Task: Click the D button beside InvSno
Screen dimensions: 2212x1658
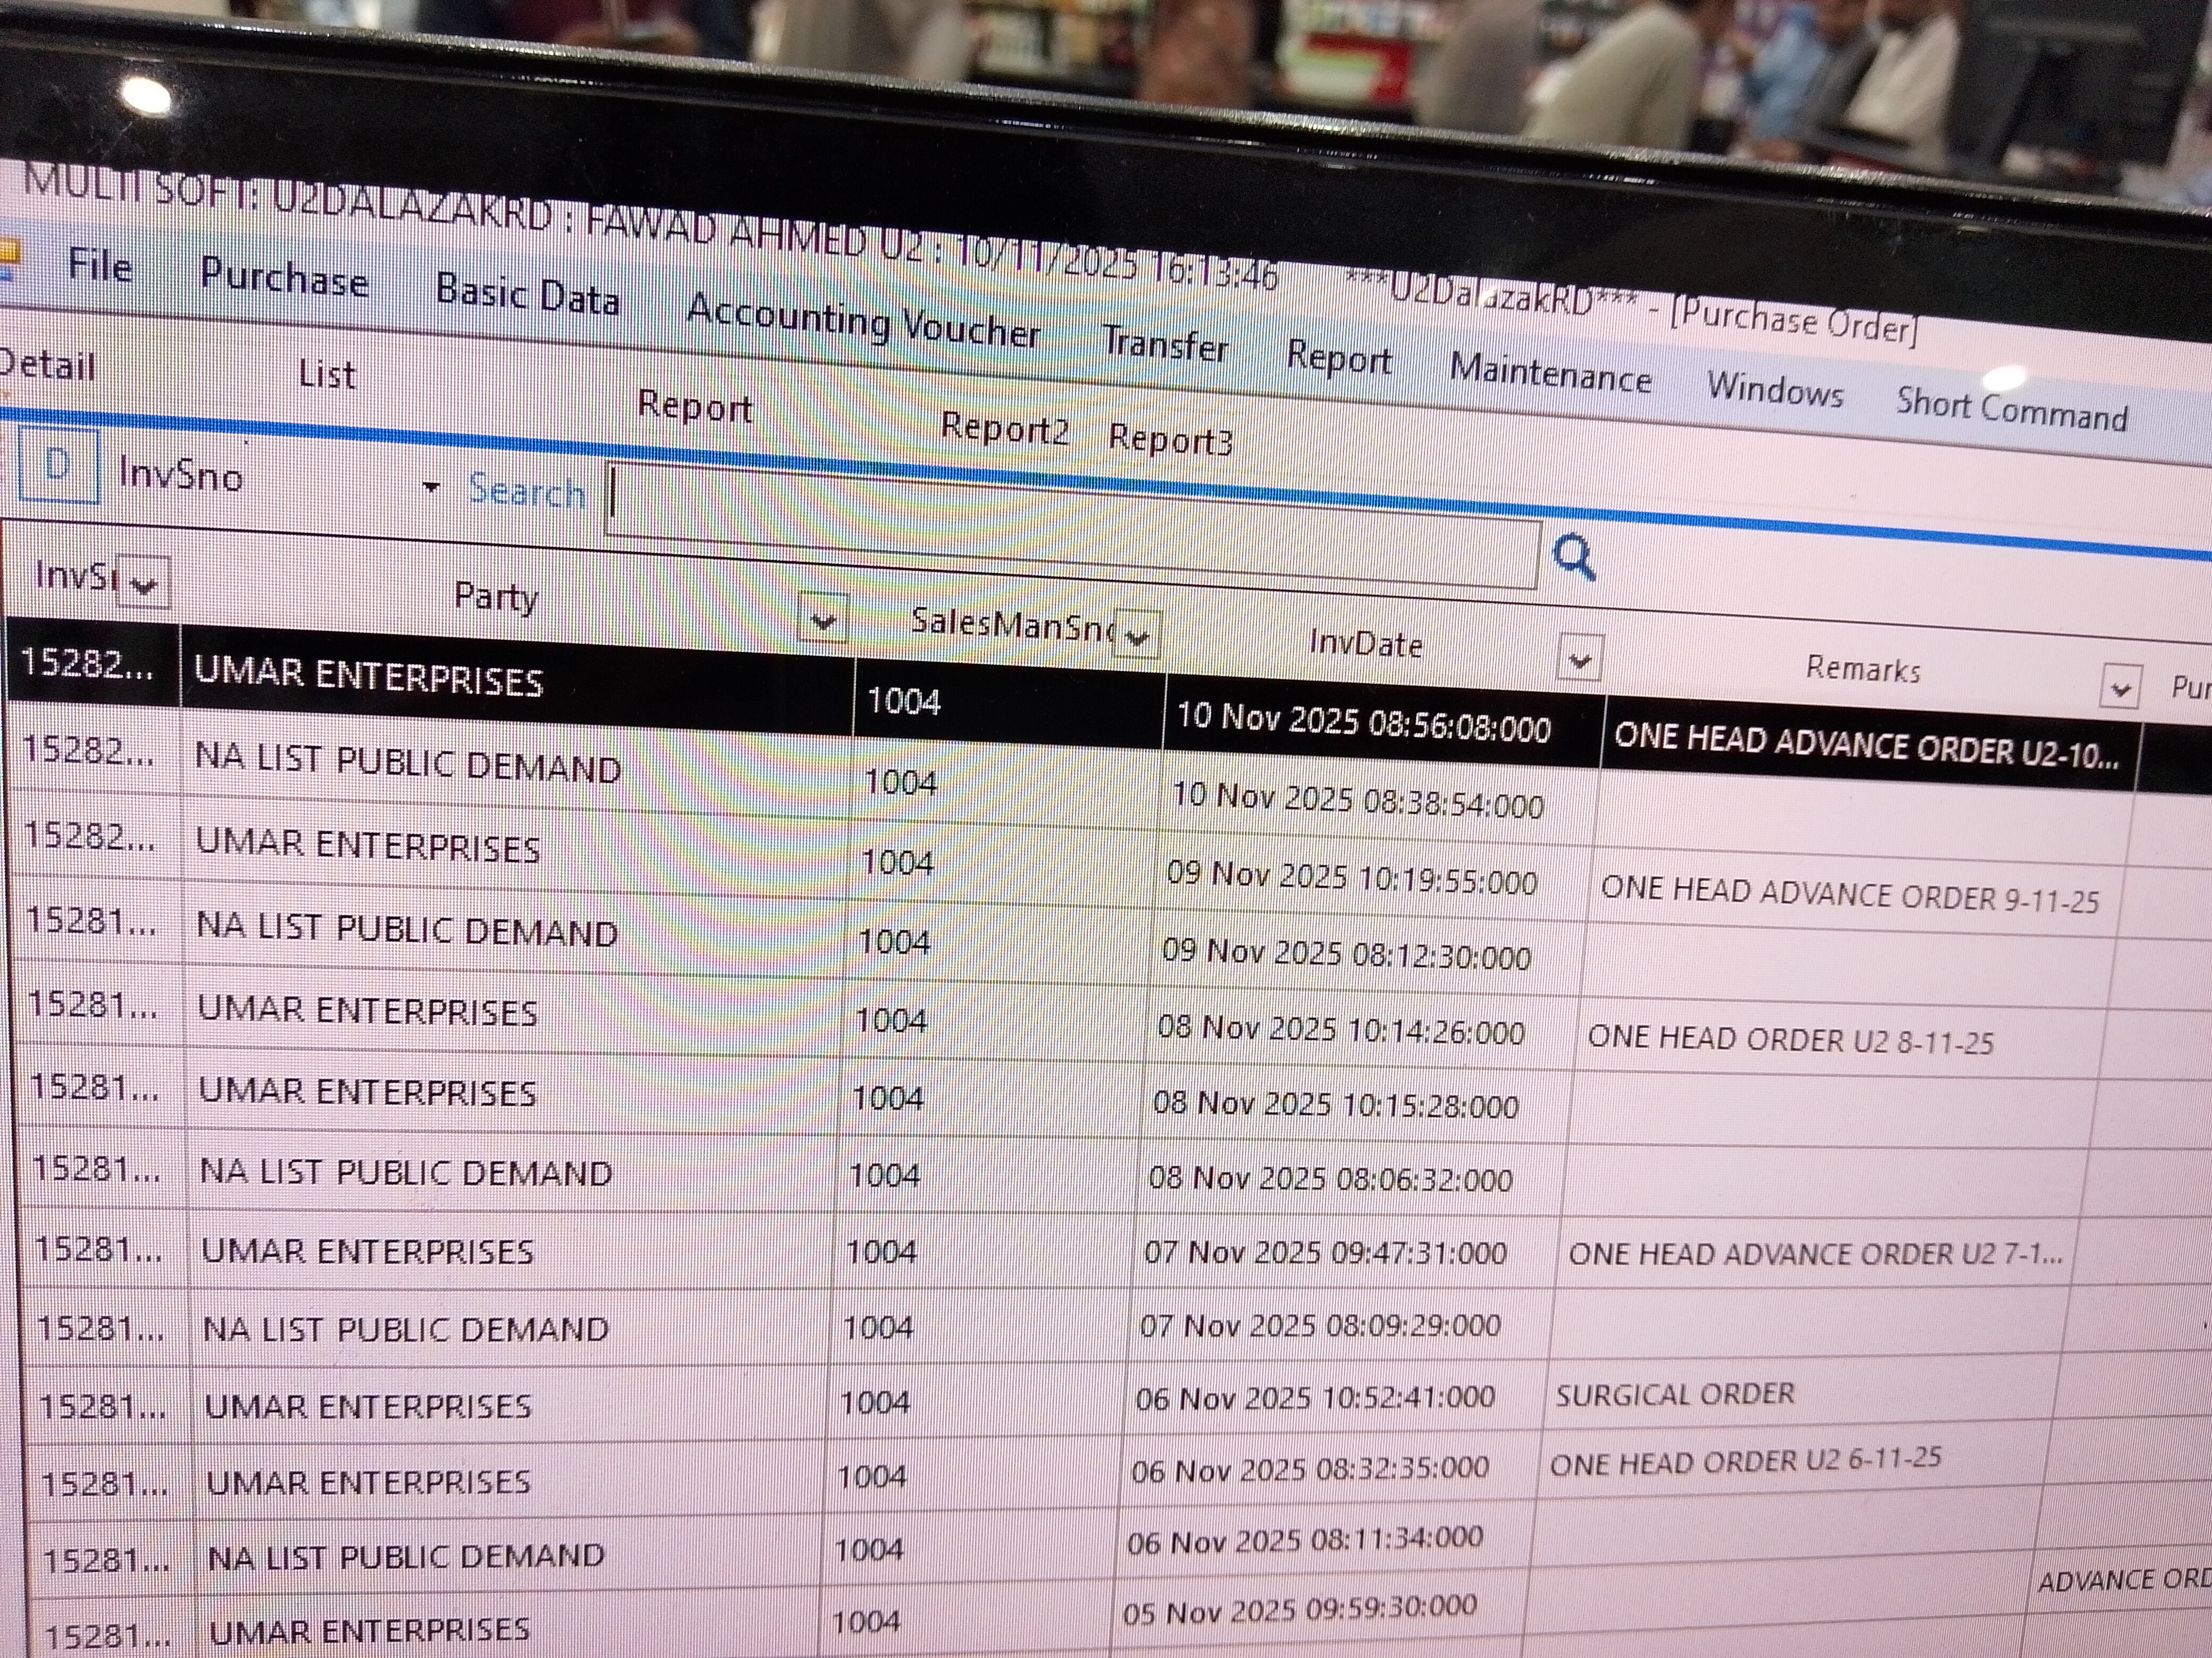Action: [58, 466]
